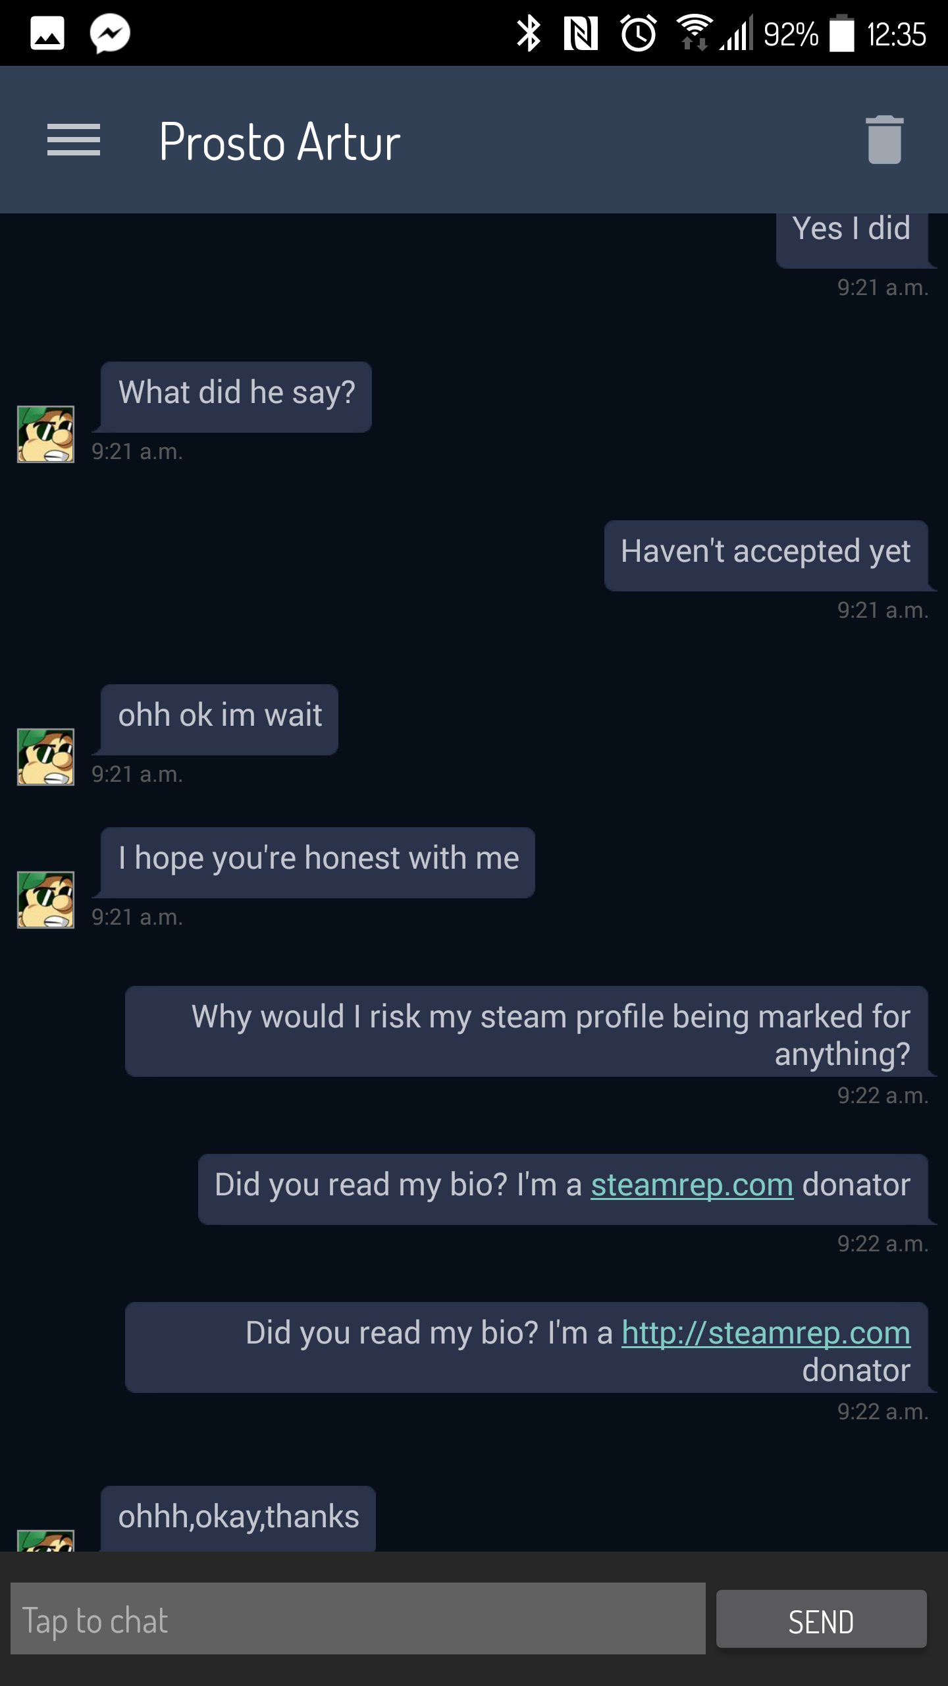Tap the image notification icon in status bar
Viewport: 948px width, 1686px height.
point(47,33)
